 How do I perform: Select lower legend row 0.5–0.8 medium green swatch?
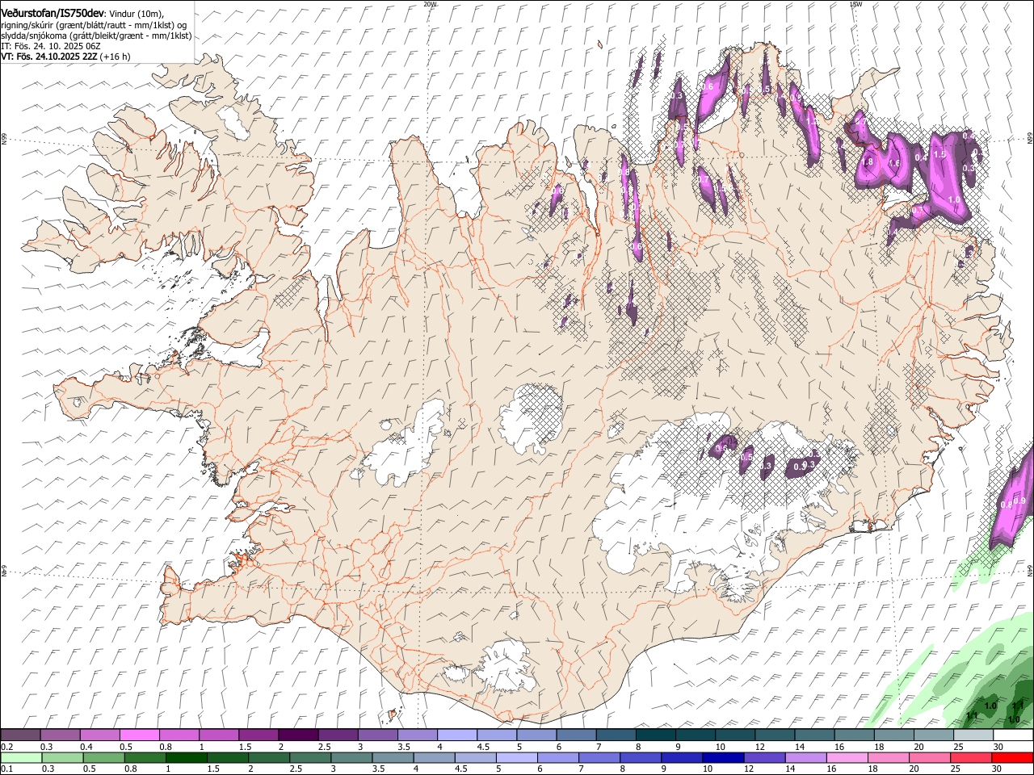tap(103, 758)
